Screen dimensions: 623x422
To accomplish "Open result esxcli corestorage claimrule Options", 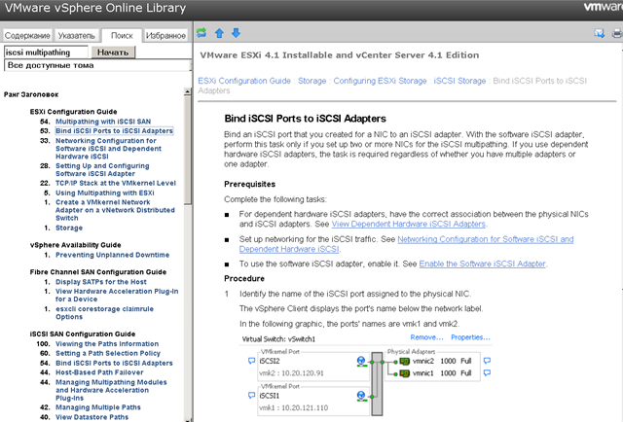I will 104,313.
